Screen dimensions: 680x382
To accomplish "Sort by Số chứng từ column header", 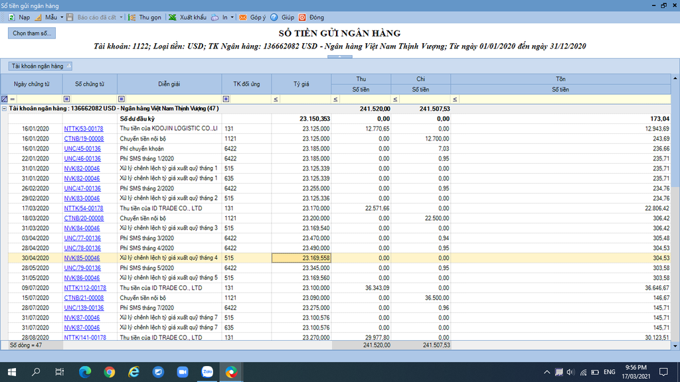I will tap(90, 84).
